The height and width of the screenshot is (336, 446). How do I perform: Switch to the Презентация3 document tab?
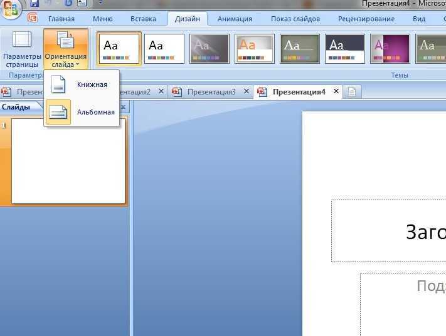click(x=211, y=92)
